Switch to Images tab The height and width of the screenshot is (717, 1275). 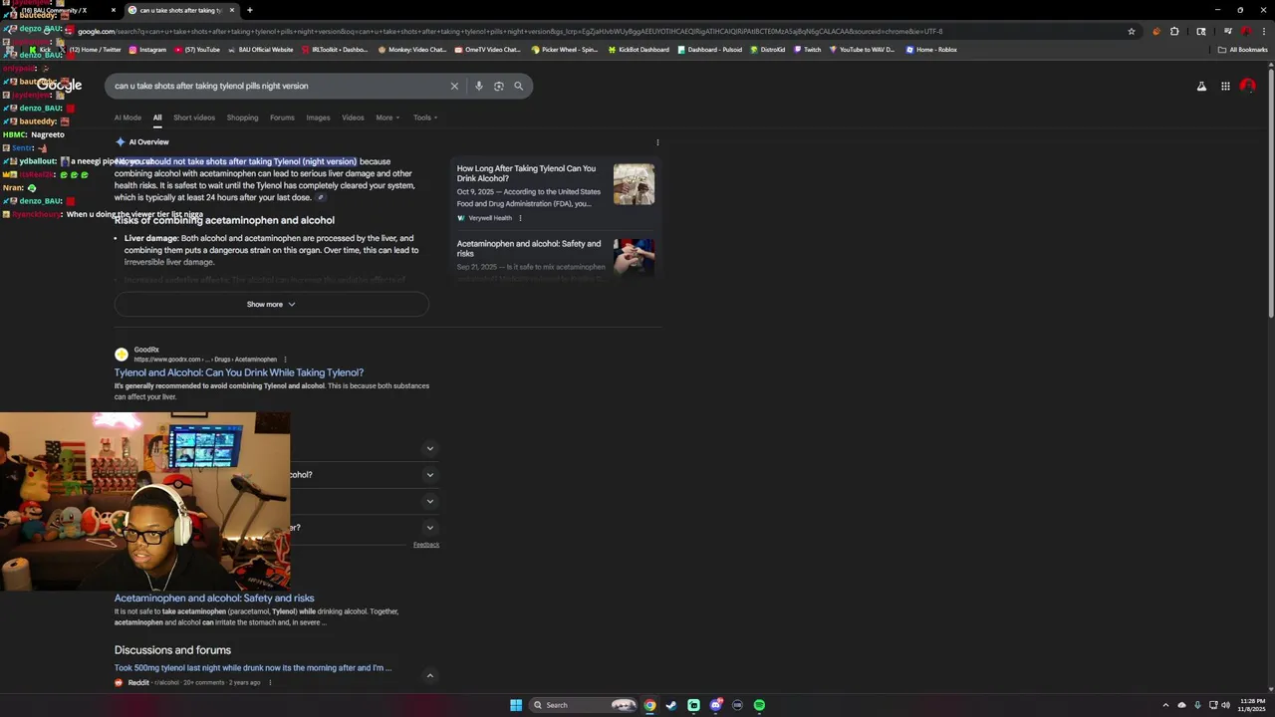(318, 118)
